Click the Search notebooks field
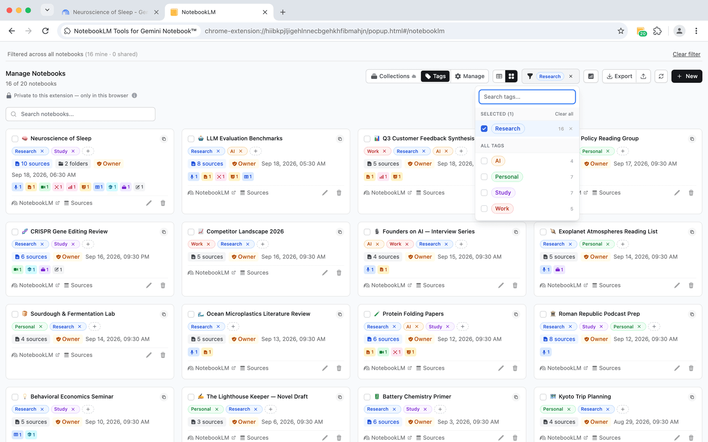 coord(80,114)
